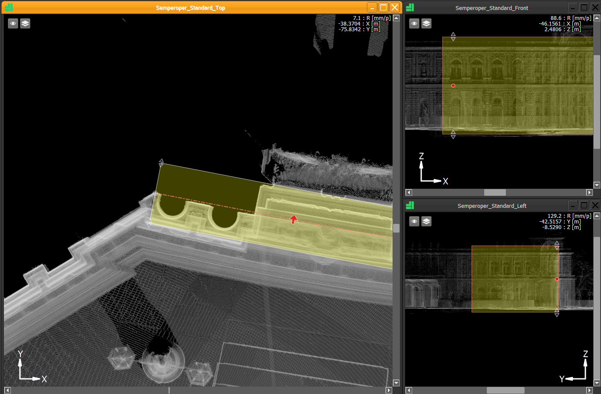601x394 pixels.
Task: Toggle eye visibility icon in Front view
Action: [x=414, y=23]
